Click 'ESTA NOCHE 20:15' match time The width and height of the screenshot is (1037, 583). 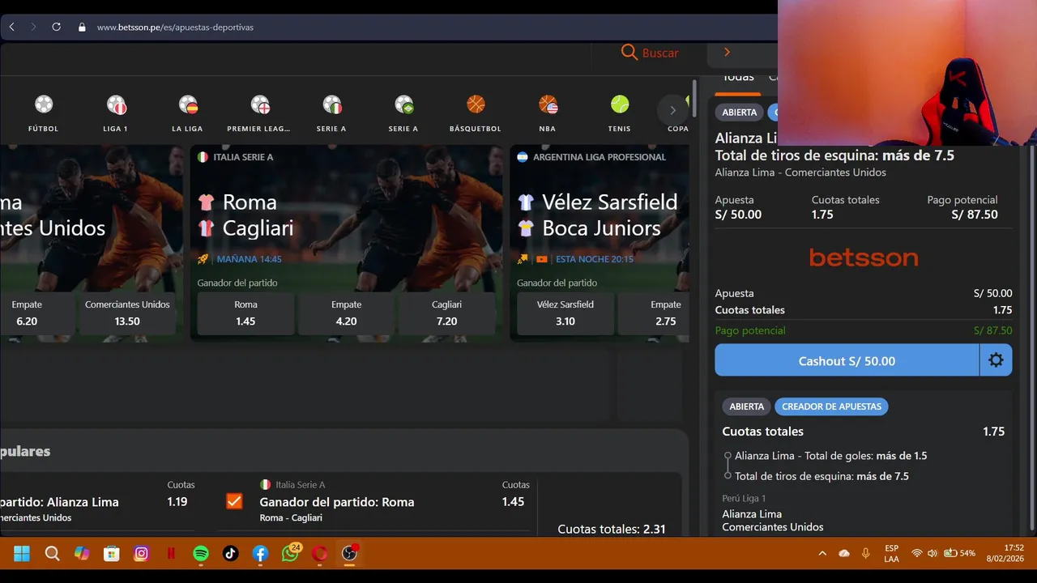(x=595, y=259)
